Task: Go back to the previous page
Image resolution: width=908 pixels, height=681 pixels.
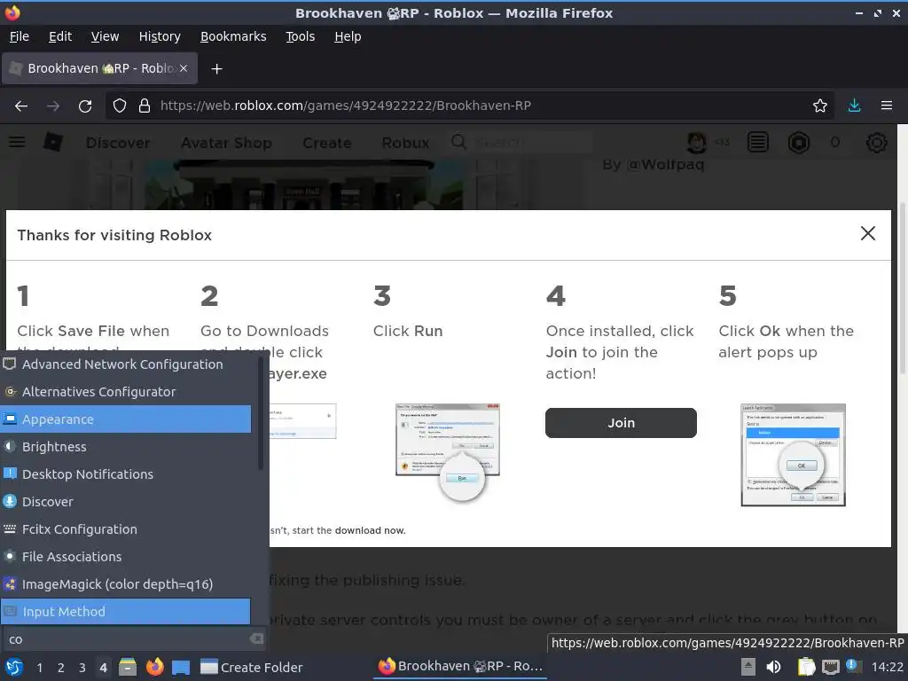Action: point(21,106)
